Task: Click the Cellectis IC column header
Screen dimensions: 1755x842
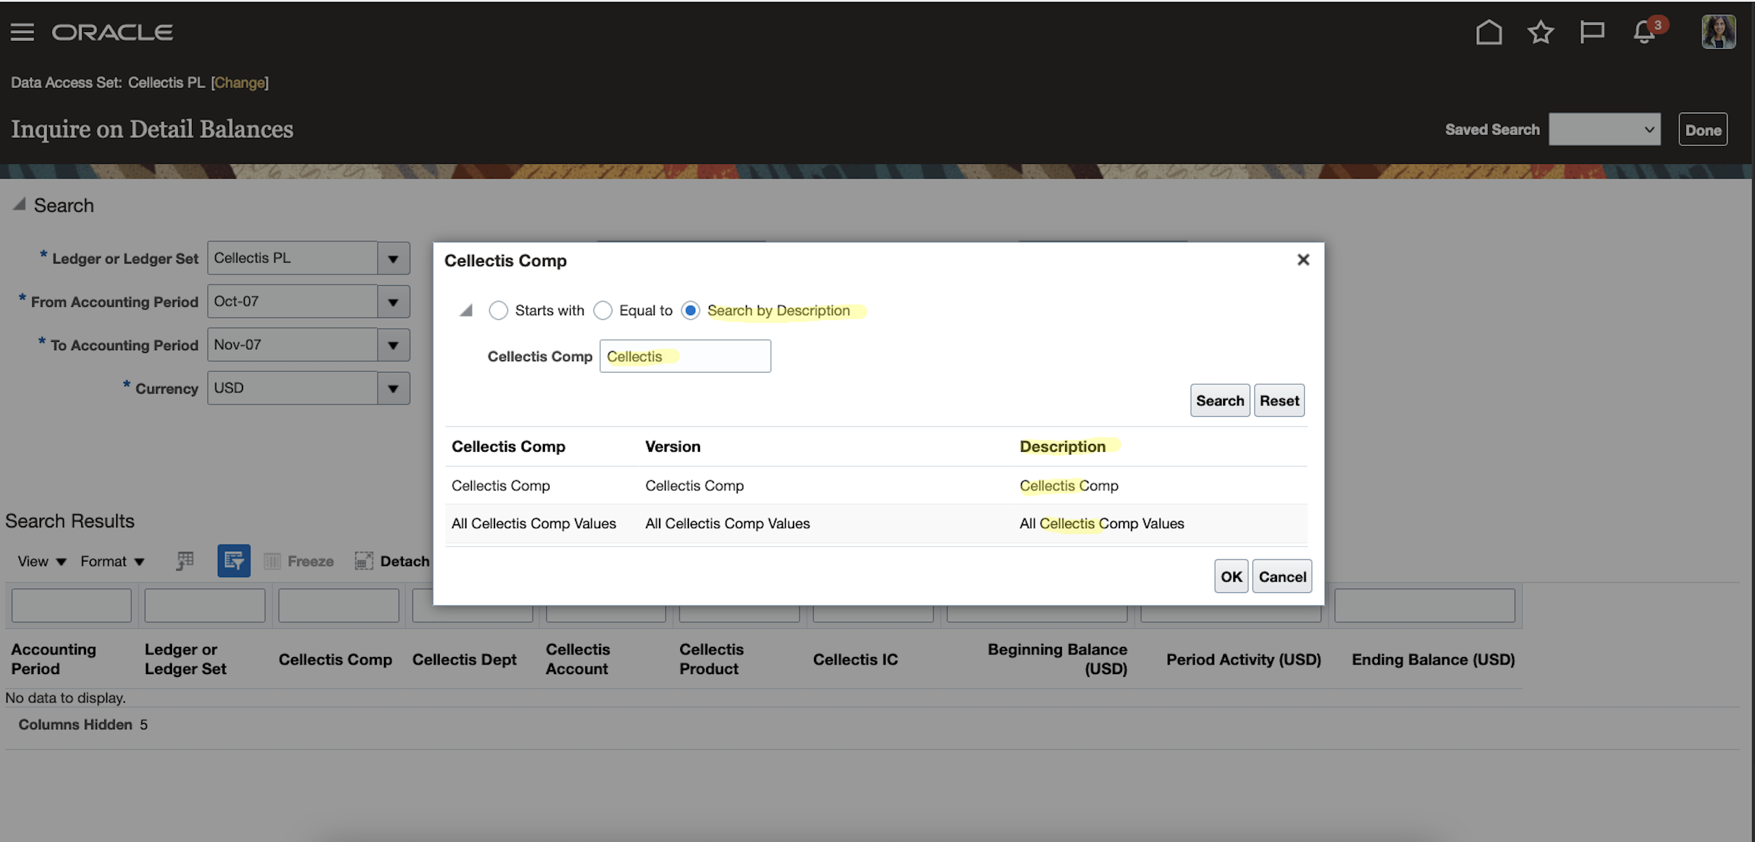Action: click(x=855, y=660)
